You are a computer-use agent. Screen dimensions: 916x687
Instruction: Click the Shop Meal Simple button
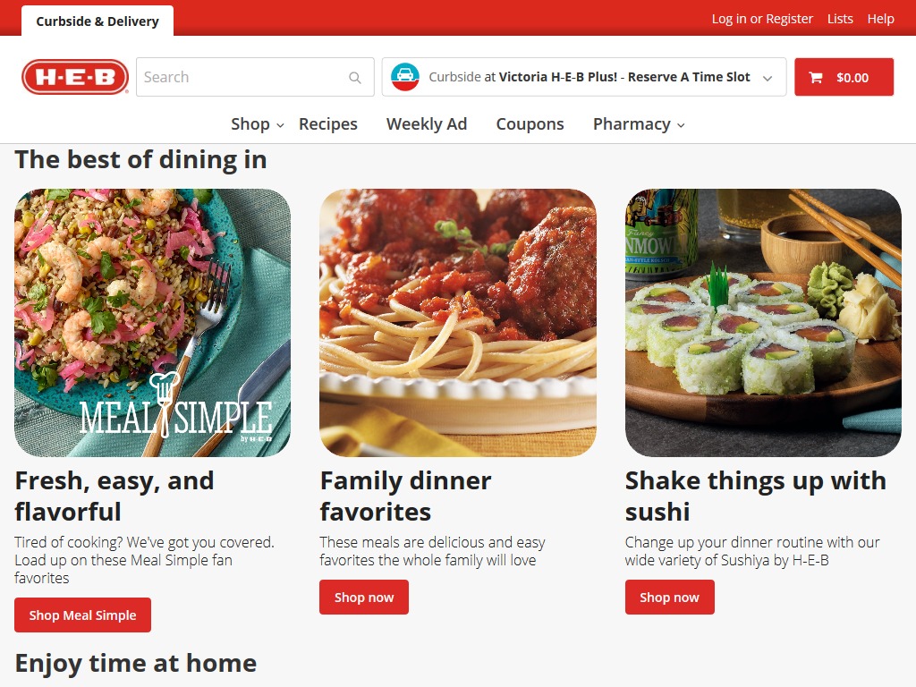pyautogui.click(x=82, y=615)
